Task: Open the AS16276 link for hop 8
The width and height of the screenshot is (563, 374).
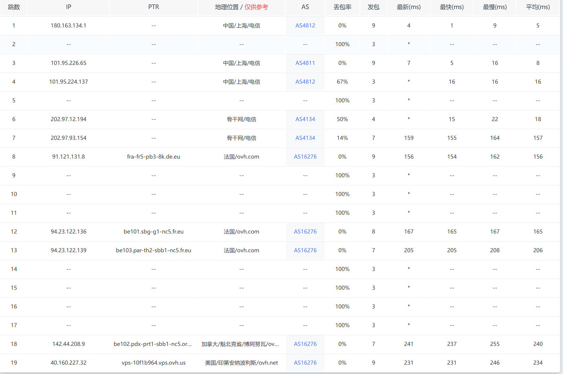Action: 305,157
